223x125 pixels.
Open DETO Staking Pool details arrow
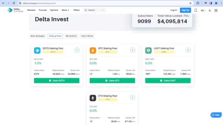tap(77, 50)
